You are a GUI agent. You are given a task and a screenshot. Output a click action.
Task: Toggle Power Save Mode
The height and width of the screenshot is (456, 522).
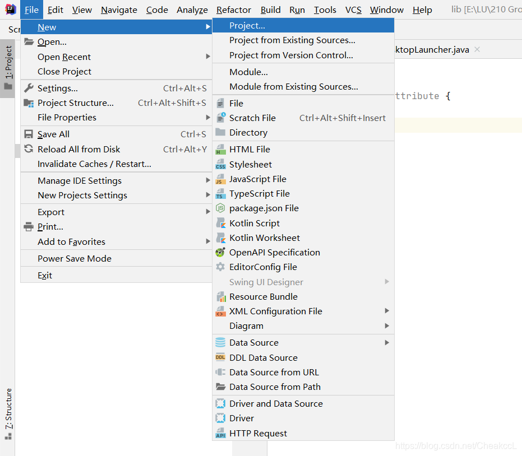[x=116, y=258]
